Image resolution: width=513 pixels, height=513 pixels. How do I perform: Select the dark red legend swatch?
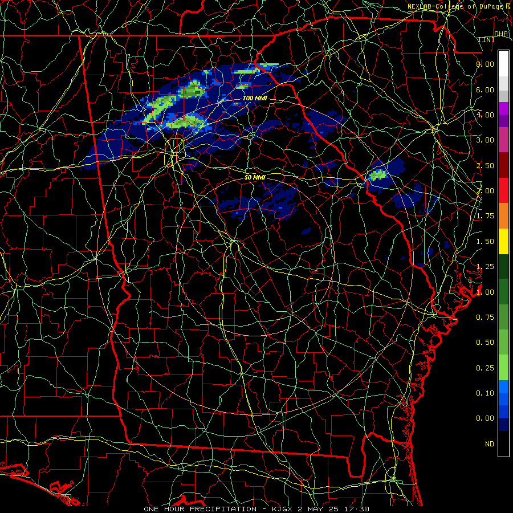(x=503, y=165)
